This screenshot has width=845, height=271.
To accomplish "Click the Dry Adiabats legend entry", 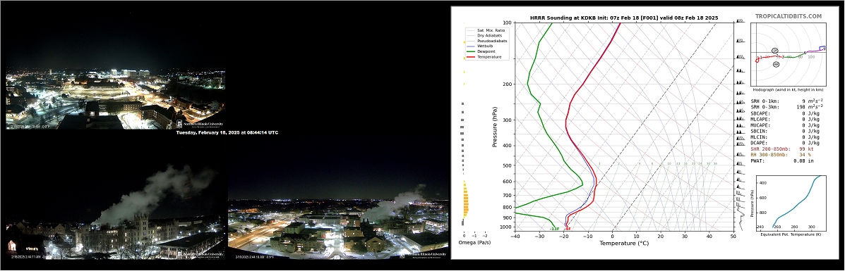I will point(489,35).
